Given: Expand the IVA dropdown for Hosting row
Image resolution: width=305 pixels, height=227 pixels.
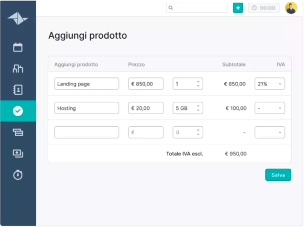Looking at the screenshot, I should 269,108.
